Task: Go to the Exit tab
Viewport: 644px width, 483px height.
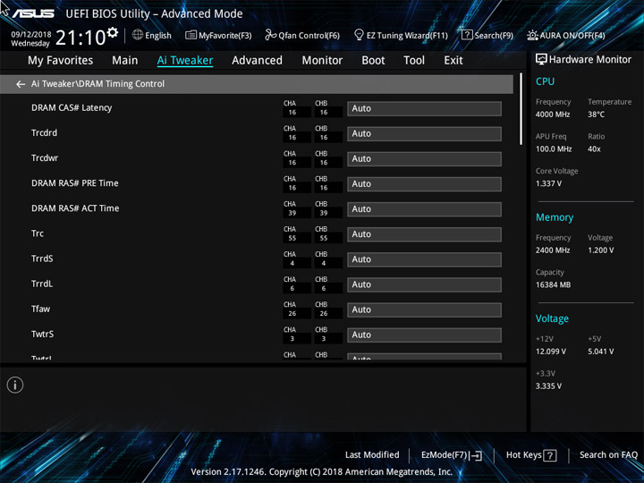Action: (453, 61)
